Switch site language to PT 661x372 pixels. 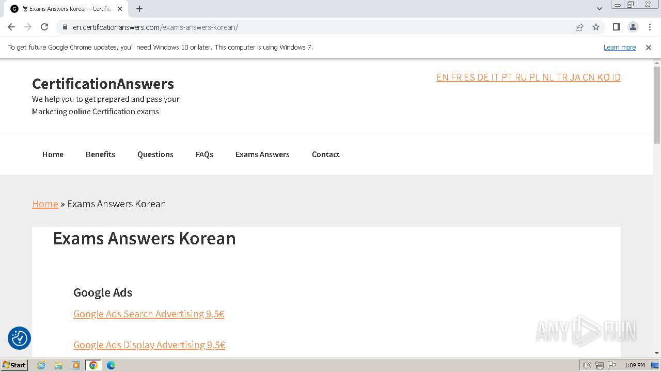pyautogui.click(x=507, y=78)
